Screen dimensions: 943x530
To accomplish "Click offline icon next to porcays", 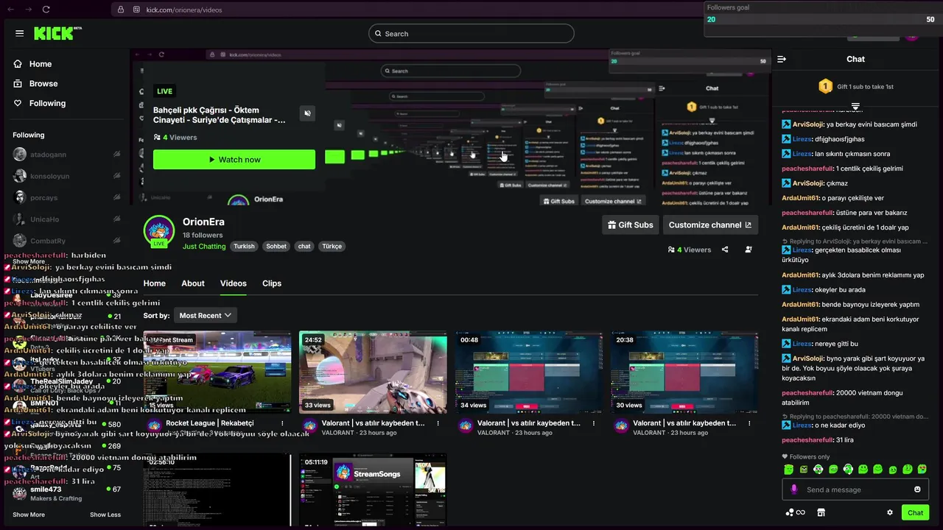I will pyautogui.click(x=116, y=198).
